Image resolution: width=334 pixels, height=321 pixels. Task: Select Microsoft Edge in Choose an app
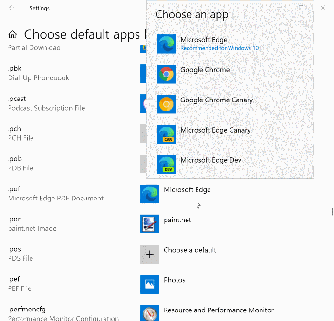[230, 44]
